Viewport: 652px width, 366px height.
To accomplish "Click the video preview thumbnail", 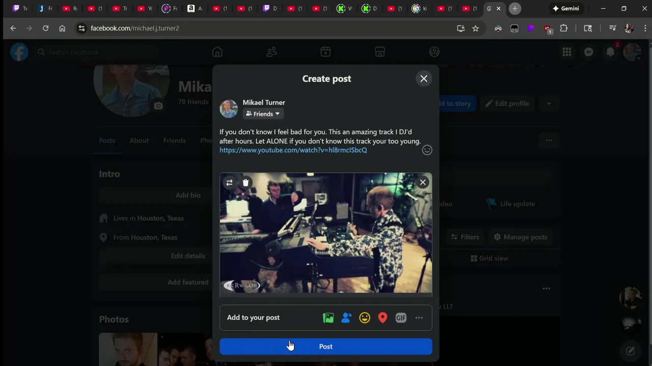I will pos(326,233).
